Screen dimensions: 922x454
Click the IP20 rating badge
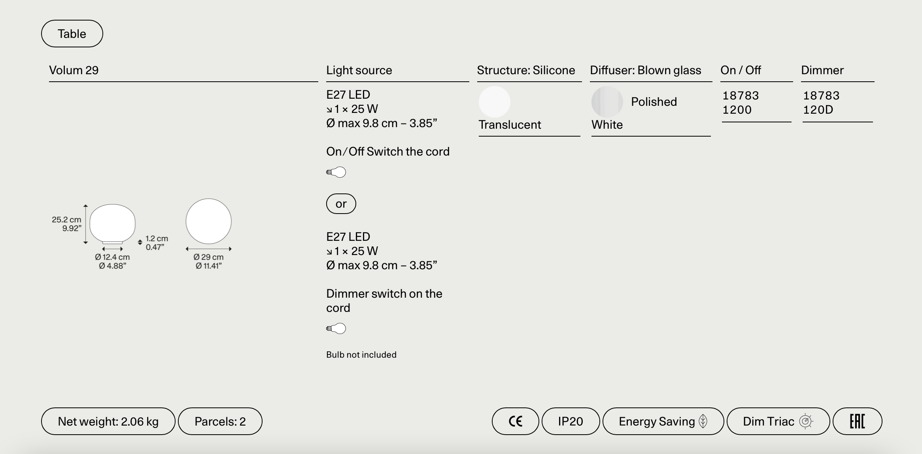click(x=571, y=421)
